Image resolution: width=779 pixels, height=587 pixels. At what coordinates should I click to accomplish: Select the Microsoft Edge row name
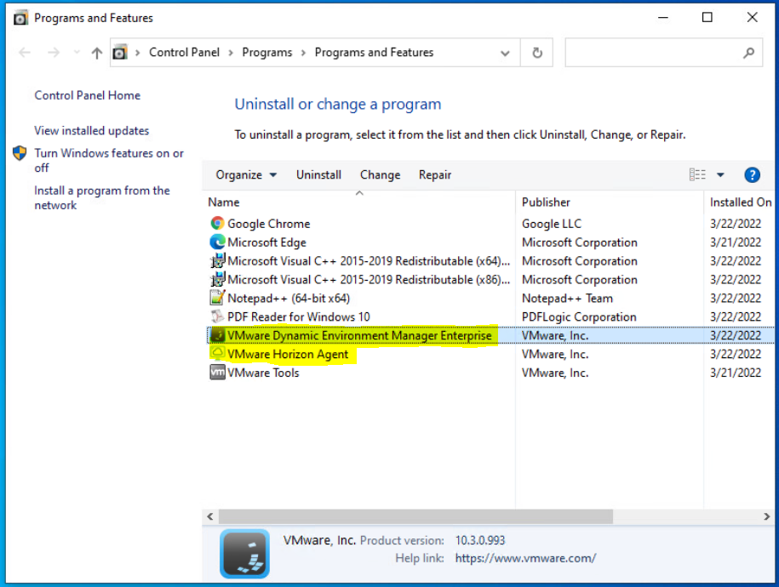[266, 242]
